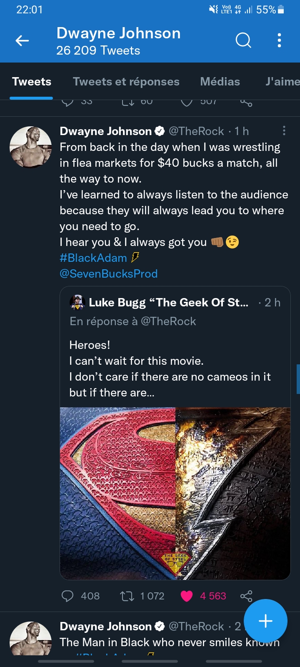Visit the @SevenBucksProd mention
This screenshot has height=667, width=300.
pos(109,274)
